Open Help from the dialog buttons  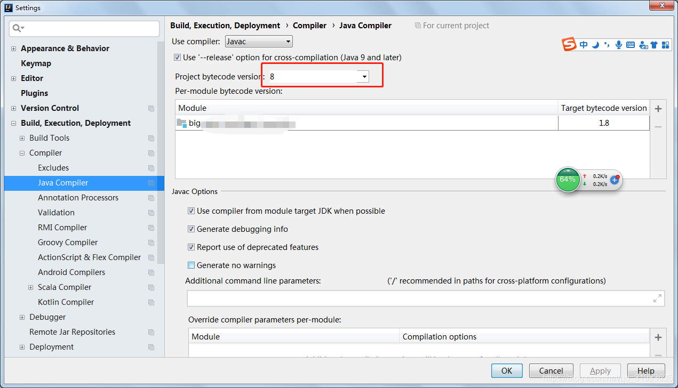coord(646,370)
